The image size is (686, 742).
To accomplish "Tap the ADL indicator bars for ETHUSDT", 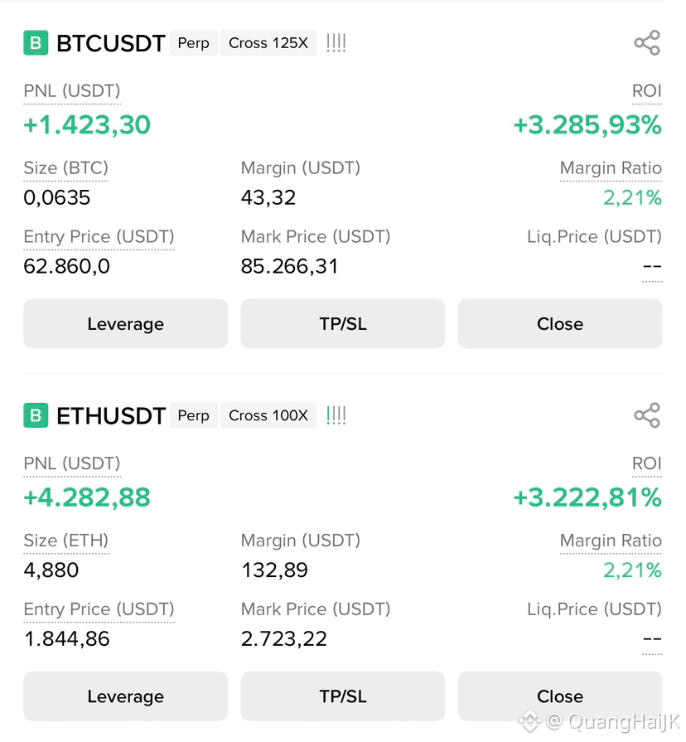I will pyautogui.click(x=336, y=415).
